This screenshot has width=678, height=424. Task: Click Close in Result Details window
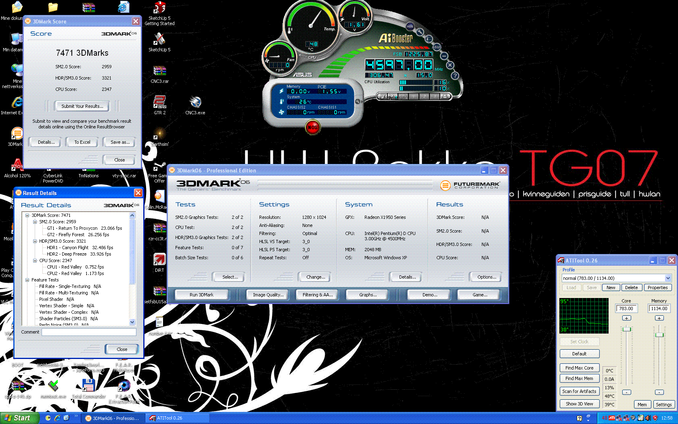[x=122, y=349]
